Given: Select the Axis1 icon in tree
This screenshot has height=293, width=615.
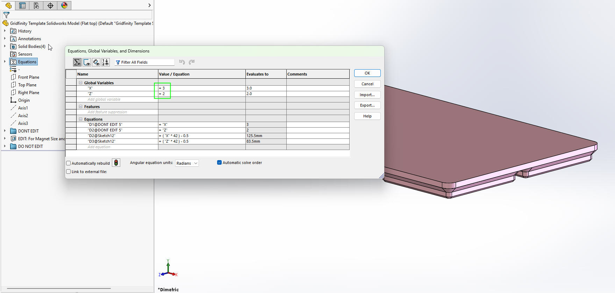Looking at the screenshot, I should [13, 108].
